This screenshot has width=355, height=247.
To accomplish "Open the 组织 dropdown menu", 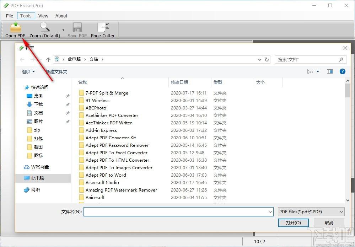I will pos(28,71).
